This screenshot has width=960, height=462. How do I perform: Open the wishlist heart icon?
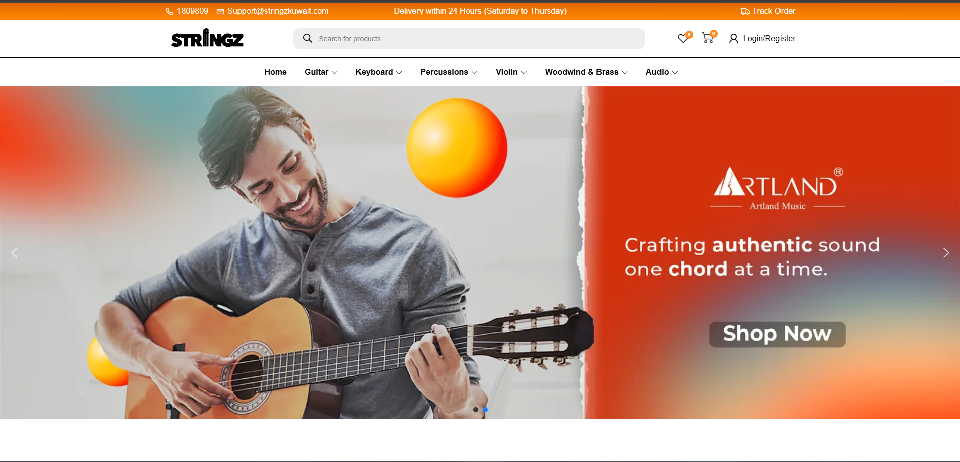[x=683, y=39]
